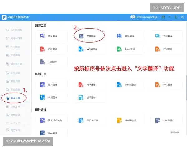The width and height of the screenshot is (187, 149).
Task: Open the 音频压缩 audio compression tool
Action: [x=51, y=97]
